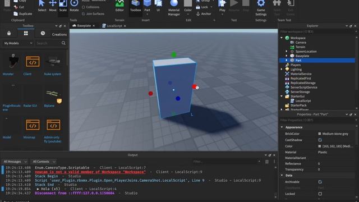Expand the Lighting tree node
Image resolution: width=359 pixels, height=202 pixels.
tap(282, 69)
